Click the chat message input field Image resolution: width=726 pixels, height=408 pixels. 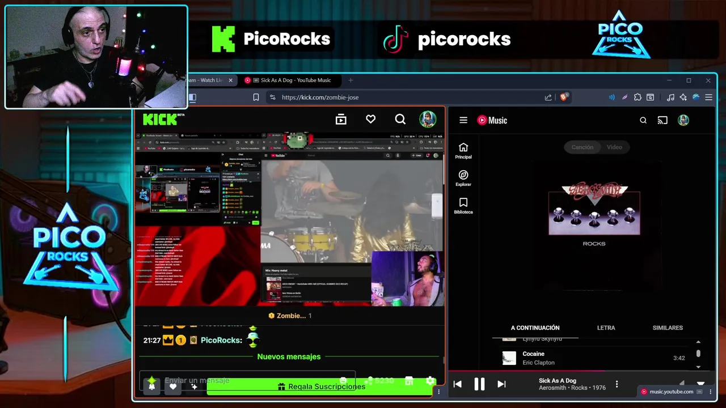[x=247, y=380]
